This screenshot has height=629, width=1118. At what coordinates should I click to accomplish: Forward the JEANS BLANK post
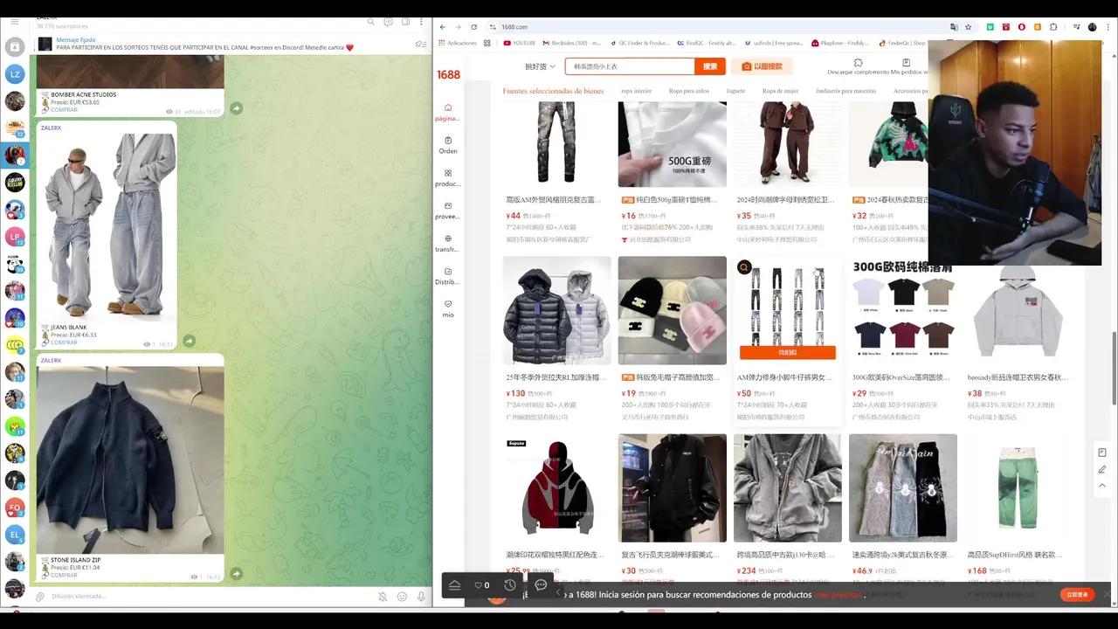(x=189, y=341)
